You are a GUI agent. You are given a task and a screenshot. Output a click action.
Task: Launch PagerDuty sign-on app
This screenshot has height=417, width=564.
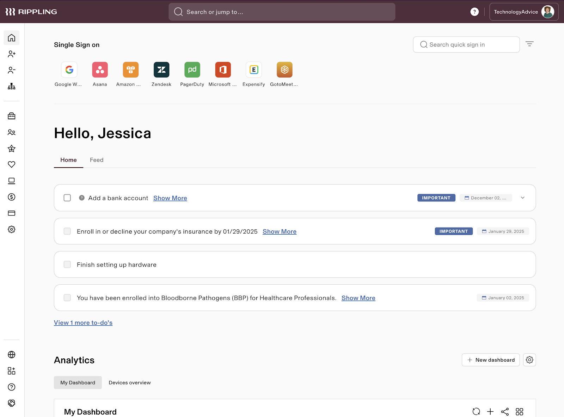192,70
